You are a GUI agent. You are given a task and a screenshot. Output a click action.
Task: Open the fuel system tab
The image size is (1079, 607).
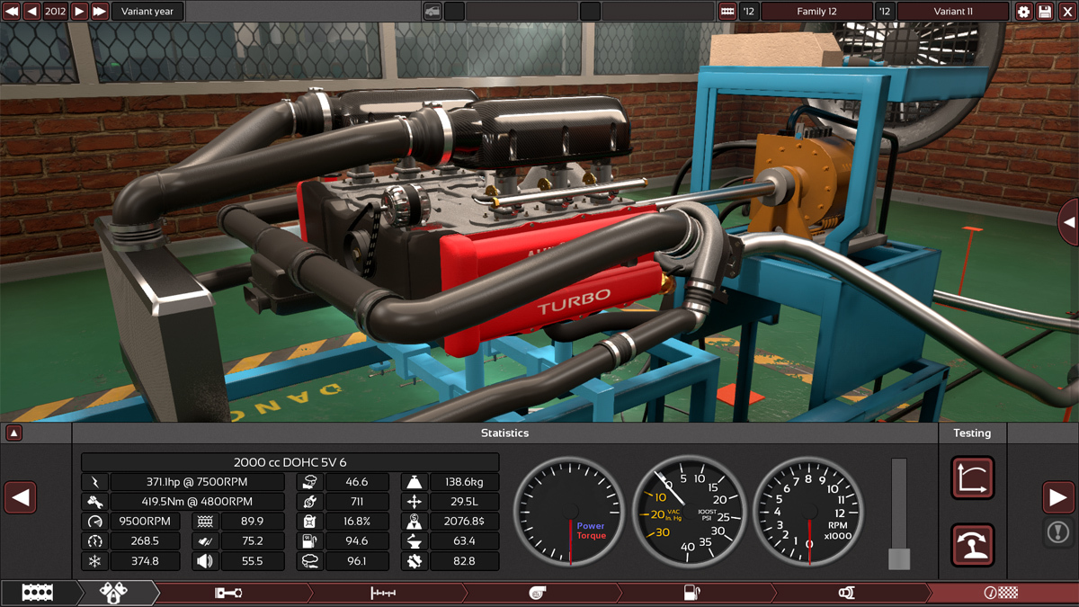point(691,593)
